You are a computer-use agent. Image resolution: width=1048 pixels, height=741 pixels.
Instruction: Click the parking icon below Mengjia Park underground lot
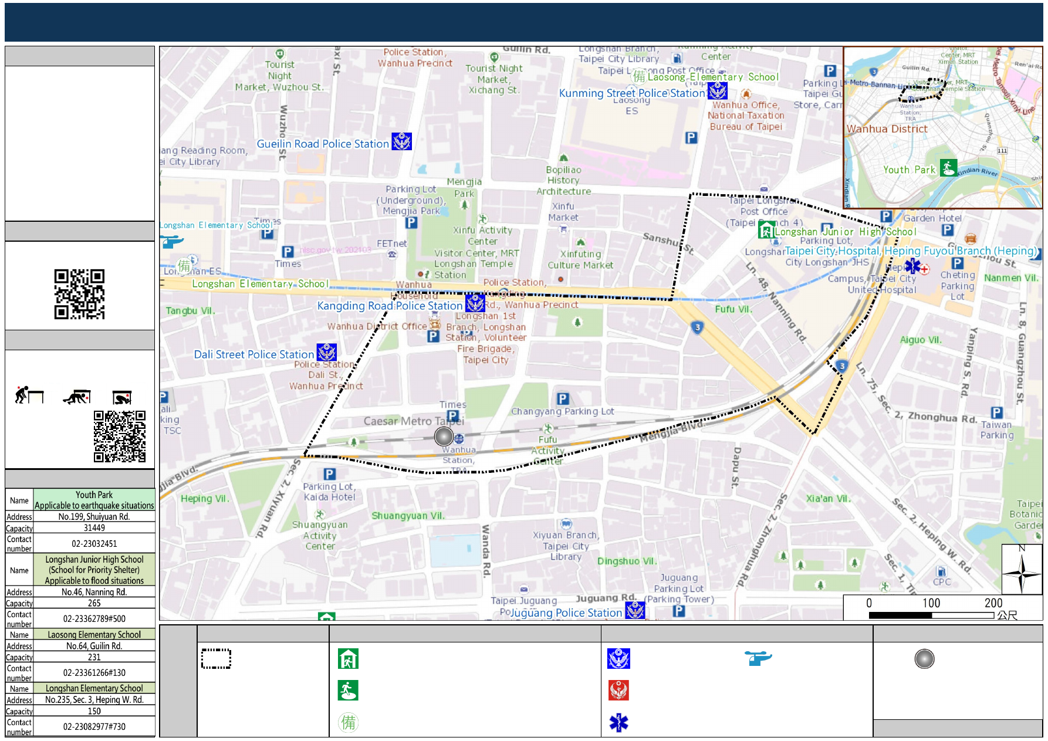(x=411, y=223)
